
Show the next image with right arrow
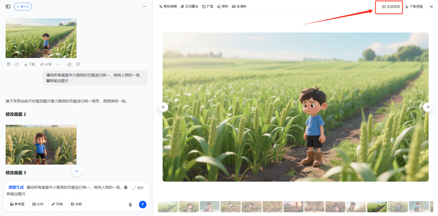coord(428,107)
